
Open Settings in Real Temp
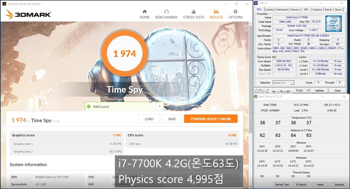tap(339, 185)
